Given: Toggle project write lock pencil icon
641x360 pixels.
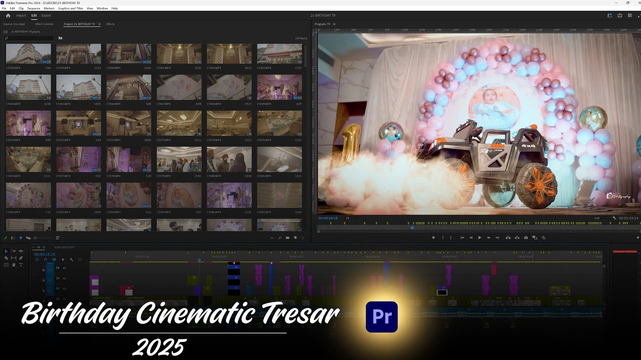Looking at the screenshot, I should (5, 237).
